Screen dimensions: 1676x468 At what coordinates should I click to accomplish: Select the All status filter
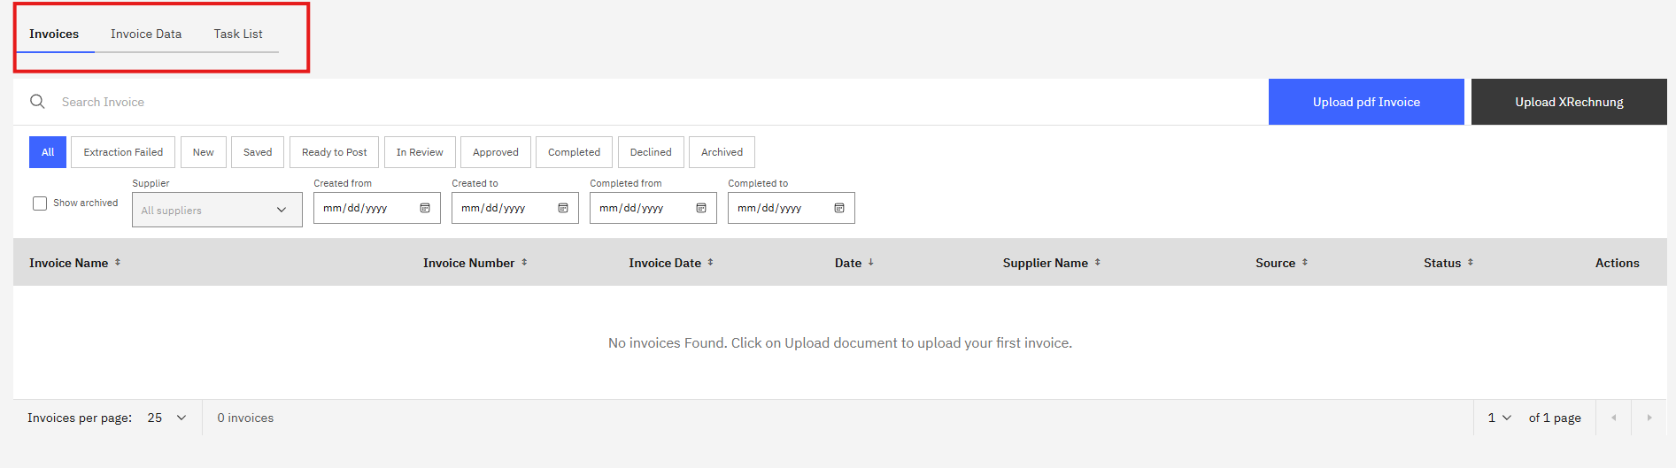pos(48,152)
